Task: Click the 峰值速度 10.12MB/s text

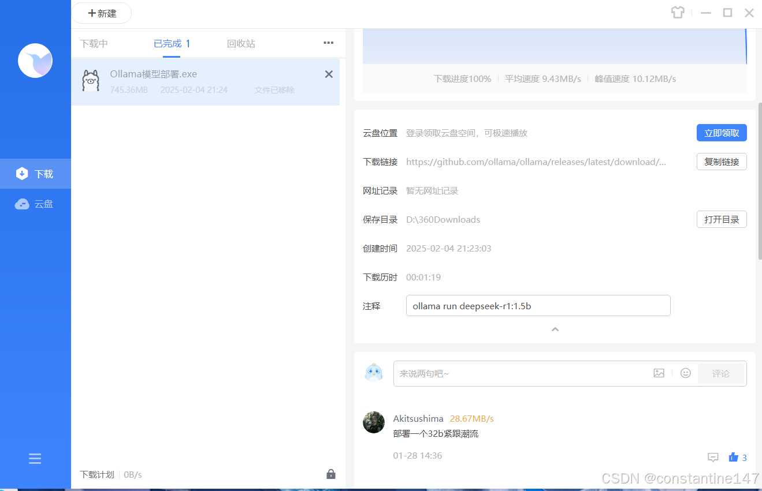Action: tap(635, 78)
